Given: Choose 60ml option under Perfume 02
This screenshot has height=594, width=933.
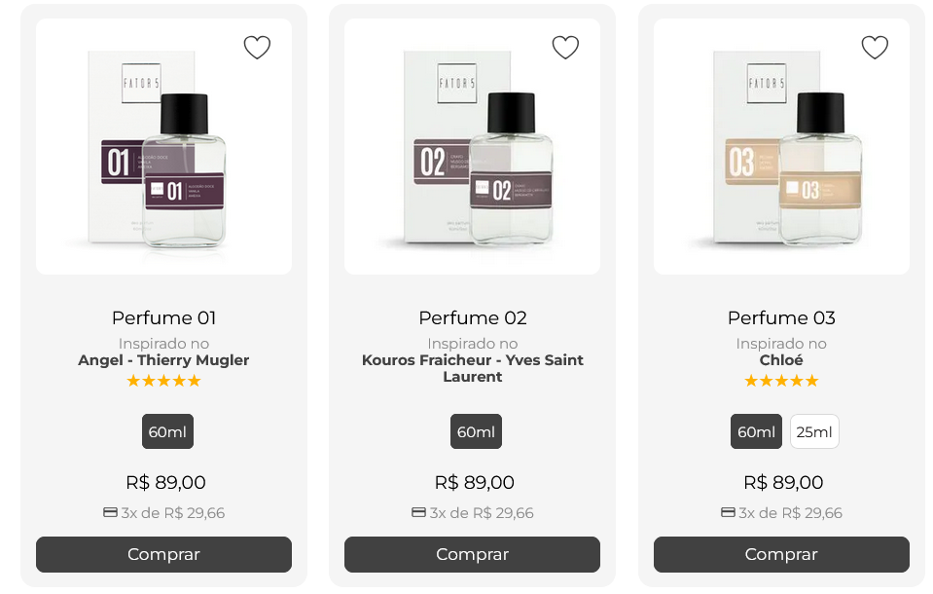Looking at the screenshot, I should [476, 431].
